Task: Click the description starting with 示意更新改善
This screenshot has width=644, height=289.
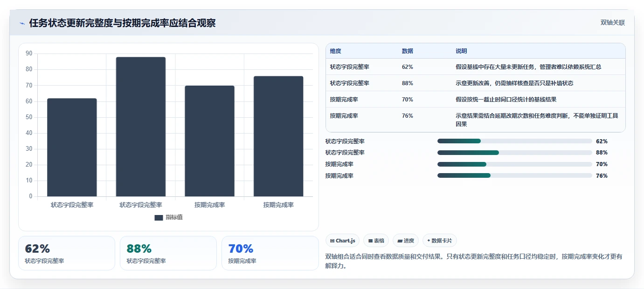Action: (514, 83)
